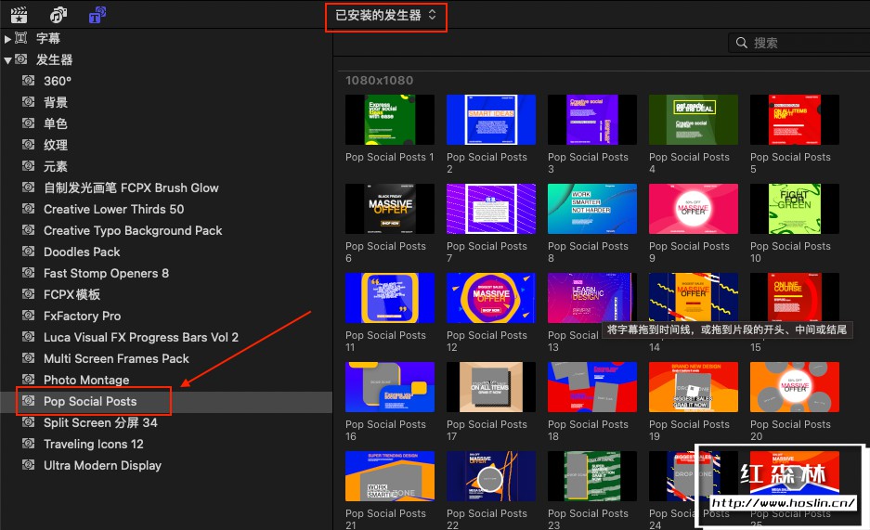Click icon beside Multi Screen Frames Pack
Screen dimensions: 870x530
tap(28, 358)
